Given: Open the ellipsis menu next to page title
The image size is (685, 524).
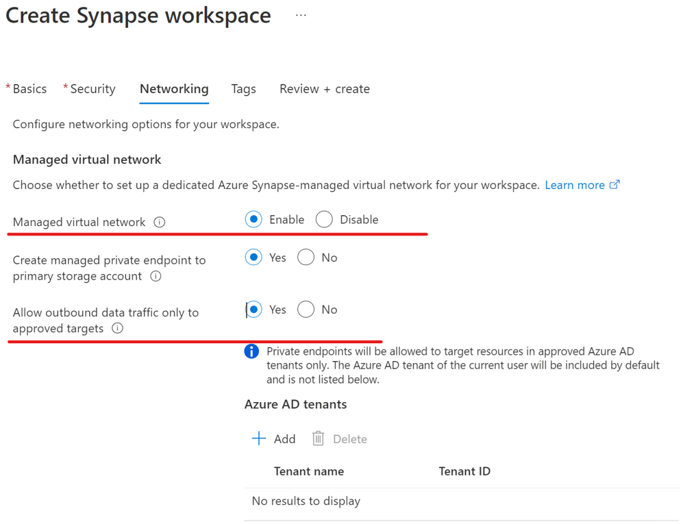Looking at the screenshot, I should coord(300,15).
